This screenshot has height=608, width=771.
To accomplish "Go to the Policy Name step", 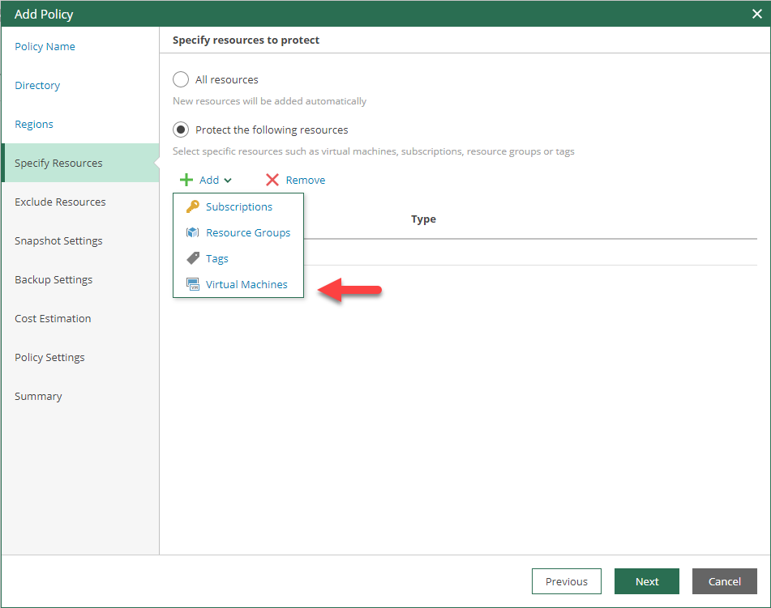I will coord(45,46).
